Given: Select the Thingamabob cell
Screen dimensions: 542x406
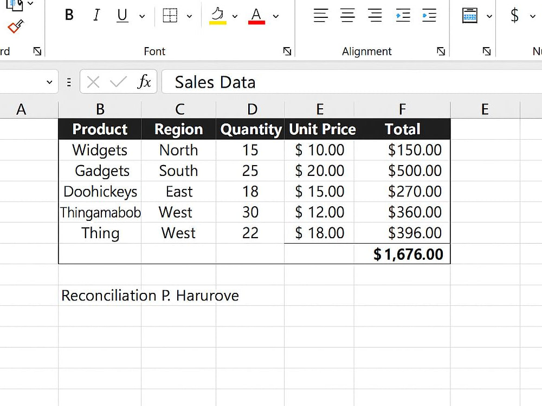Looking at the screenshot, I should [100, 212].
